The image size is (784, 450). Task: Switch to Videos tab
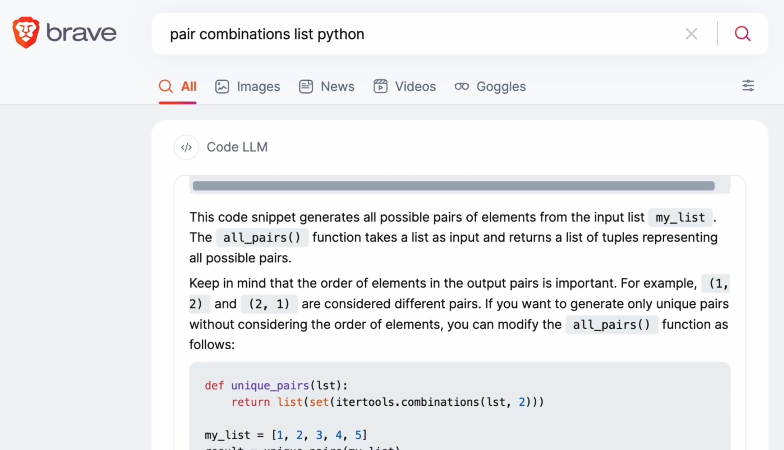[x=404, y=87]
